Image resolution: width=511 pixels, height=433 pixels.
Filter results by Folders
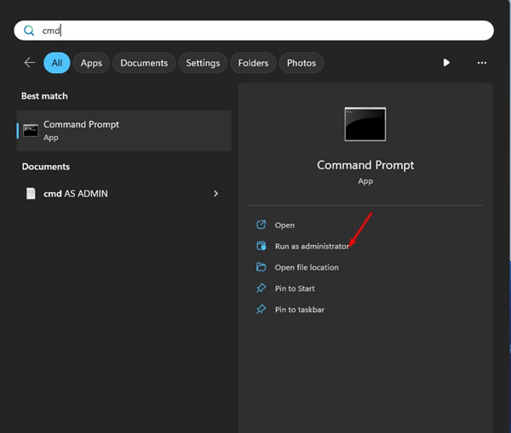coord(253,63)
